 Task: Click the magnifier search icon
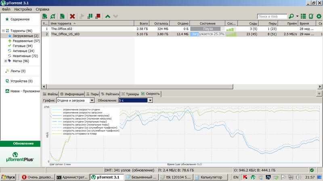coord(291,16)
